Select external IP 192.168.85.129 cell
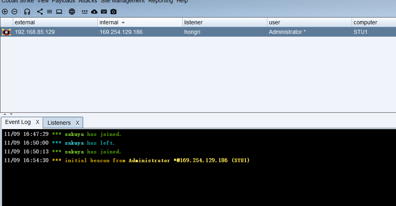 click(x=55, y=32)
